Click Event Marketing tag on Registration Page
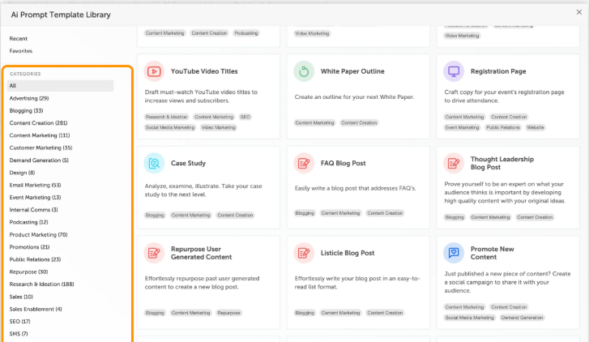This screenshot has width=589, height=342. 462,127
